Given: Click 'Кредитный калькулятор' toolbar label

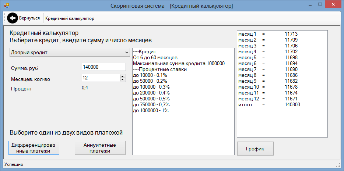Looking at the screenshot, I should (70, 18).
